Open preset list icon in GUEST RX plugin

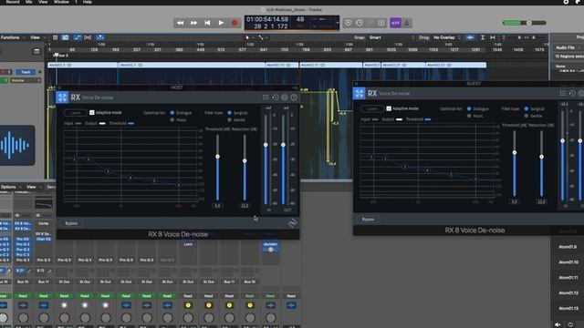(x=563, y=93)
